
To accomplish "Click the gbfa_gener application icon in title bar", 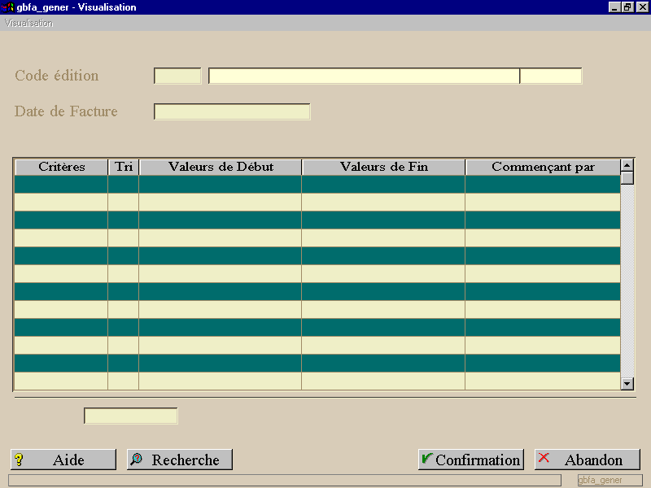I will [x=7, y=7].
